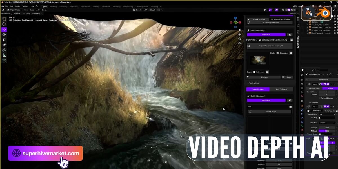Toggle visibility of Monster fire FX
The width and height of the screenshot is (338, 169).
335,28
